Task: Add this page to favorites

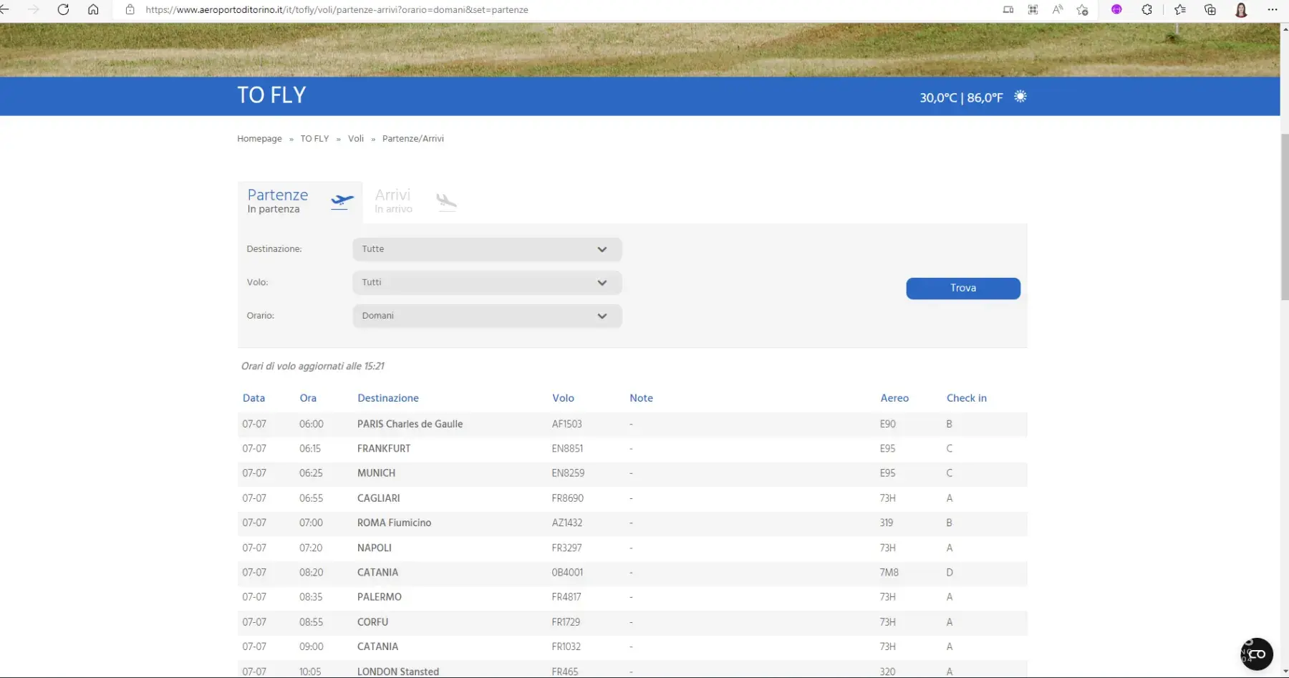Action: pyautogui.click(x=1082, y=9)
